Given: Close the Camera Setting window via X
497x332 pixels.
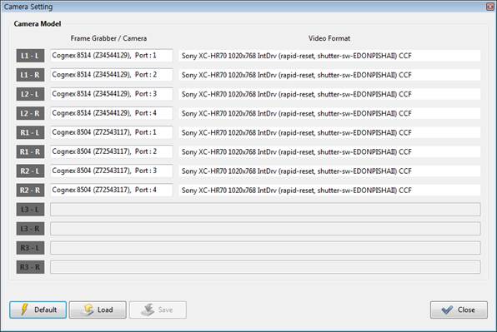Looking at the screenshot, I should point(490,7).
